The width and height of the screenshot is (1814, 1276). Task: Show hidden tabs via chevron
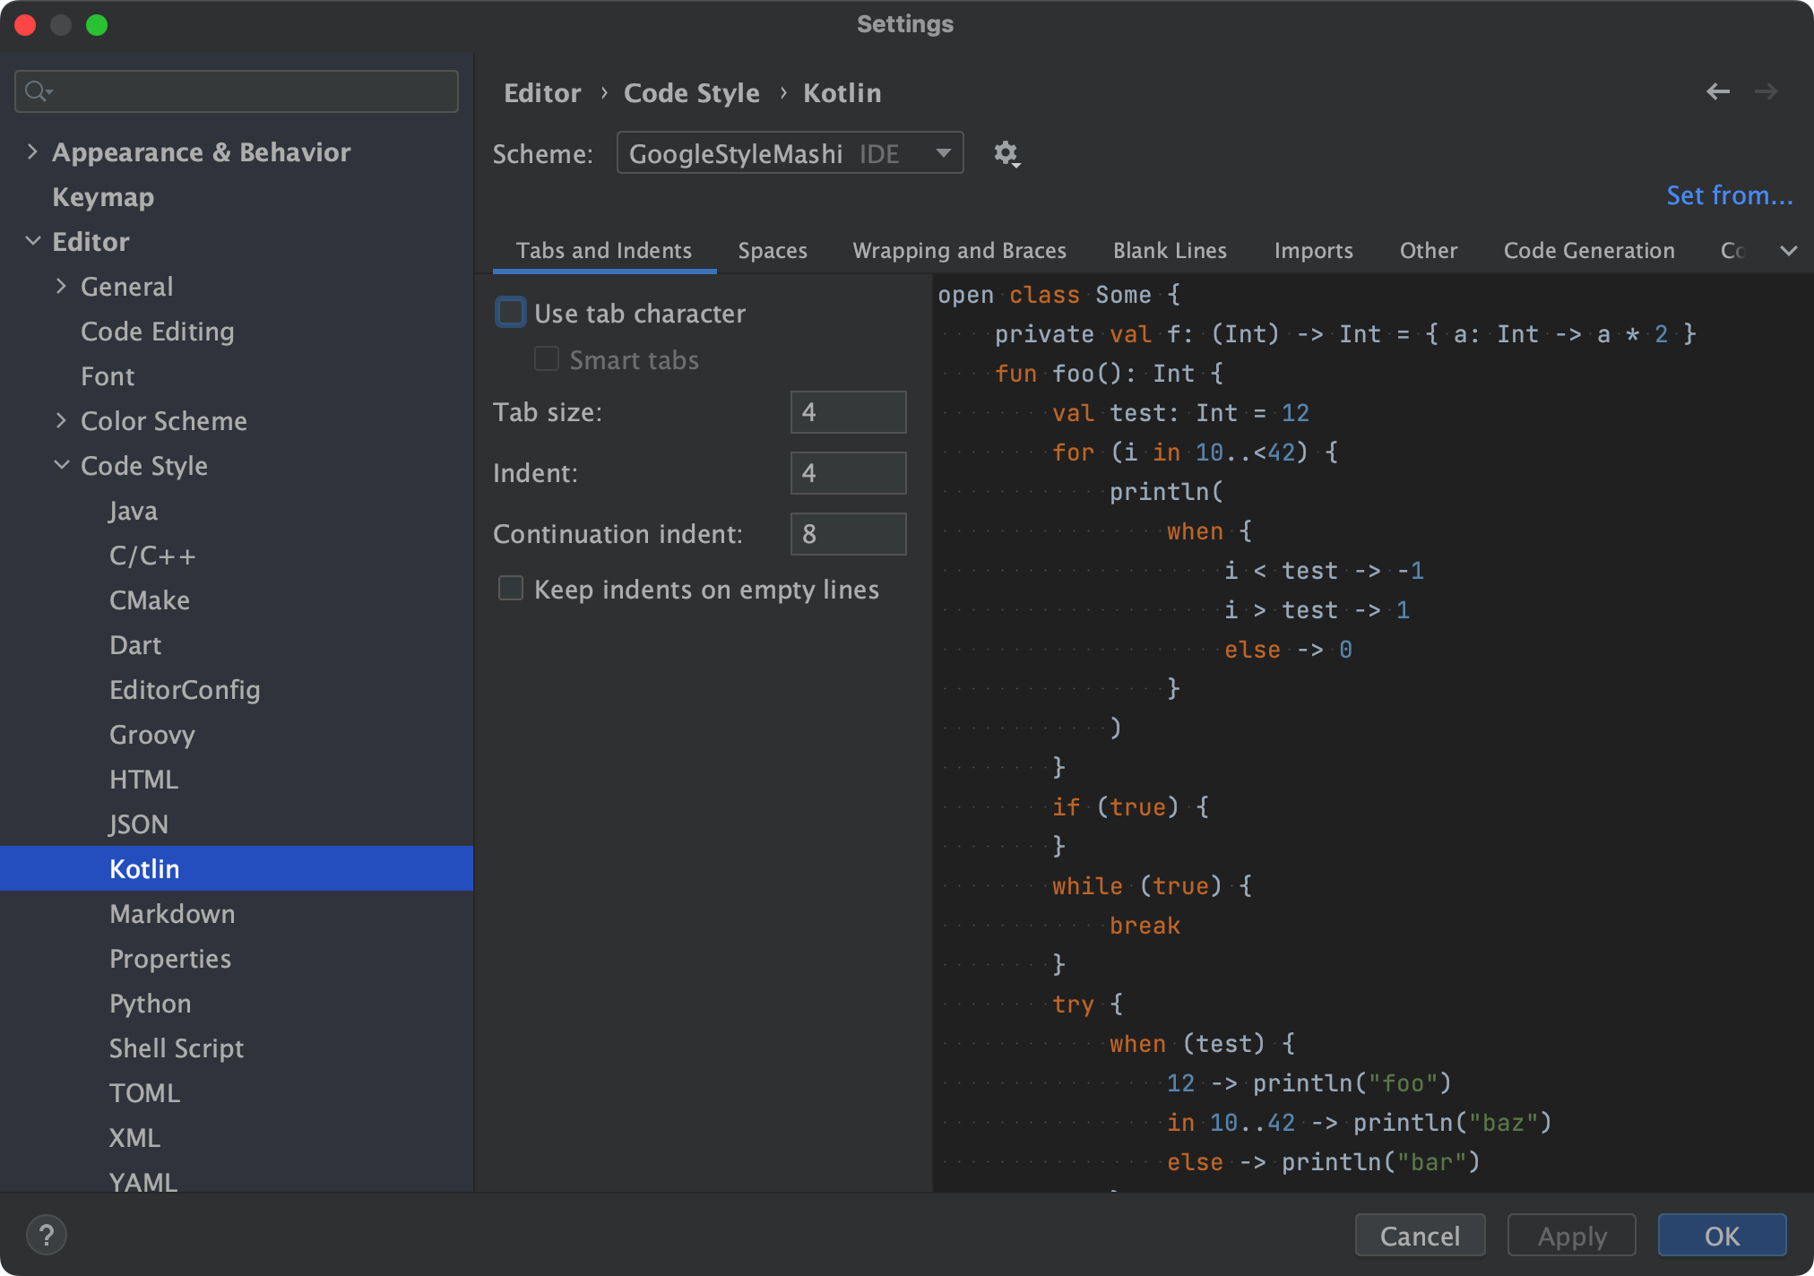coord(1788,251)
